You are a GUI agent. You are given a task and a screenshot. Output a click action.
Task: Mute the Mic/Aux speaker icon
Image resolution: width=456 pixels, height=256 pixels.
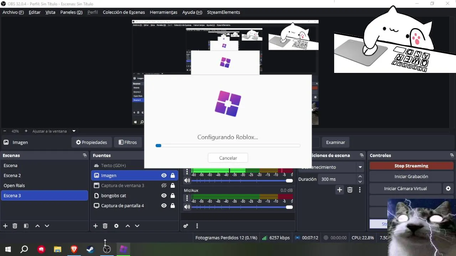pos(187,207)
